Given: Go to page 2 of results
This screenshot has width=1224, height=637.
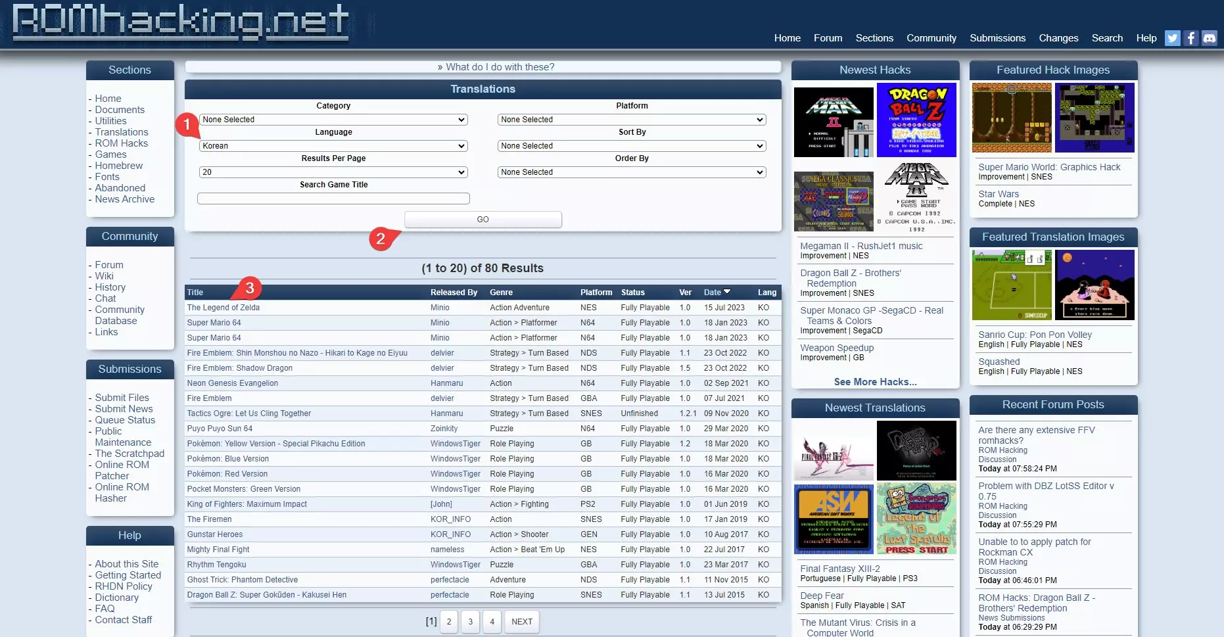Looking at the screenshot, I should 449,622.
